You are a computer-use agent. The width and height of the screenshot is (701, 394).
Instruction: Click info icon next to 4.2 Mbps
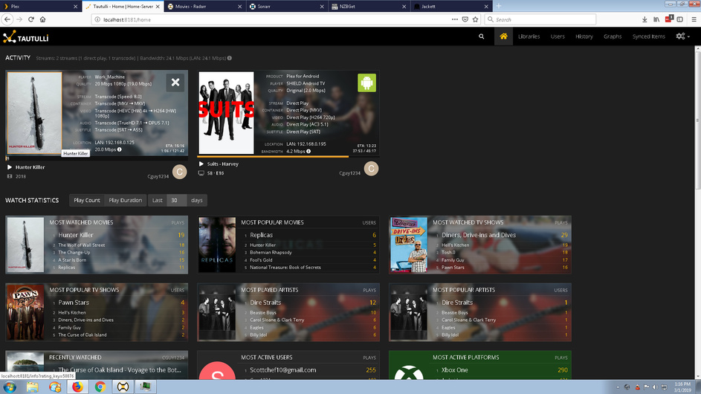coord(308,151)
